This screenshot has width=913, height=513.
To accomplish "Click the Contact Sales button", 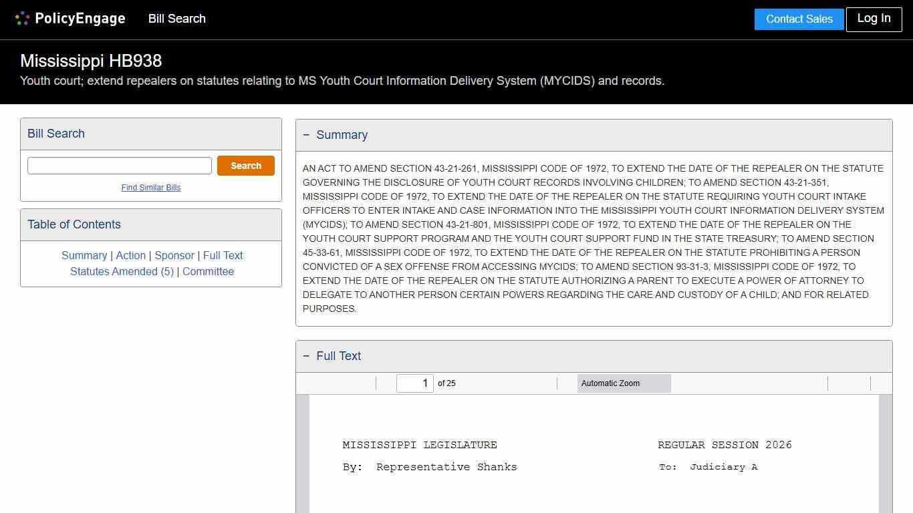I will click(x=799, y=19).
